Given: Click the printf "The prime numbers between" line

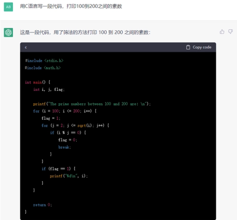Looking at the screenshot, I should point(92,104).
